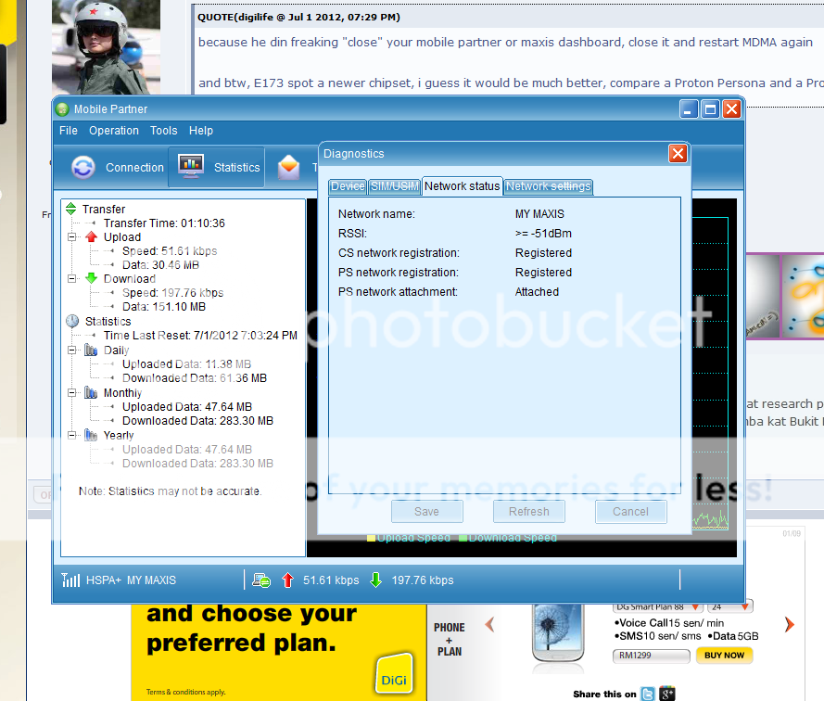Collapse the Daily statistics node
The image size is (824, 701).
click(x=72, y=350)
